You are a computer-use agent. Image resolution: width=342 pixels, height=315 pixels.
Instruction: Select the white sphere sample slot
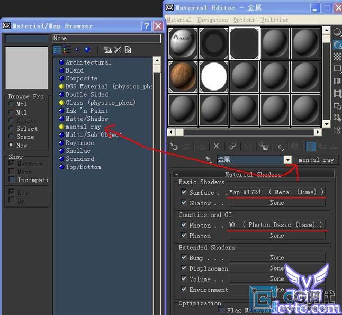[214, 77]
